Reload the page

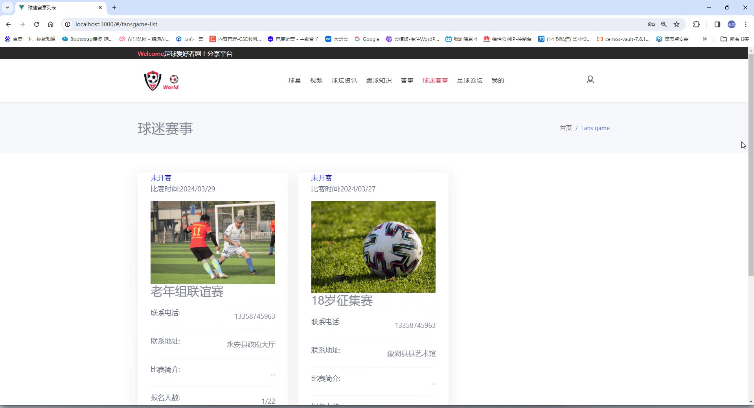36,24
